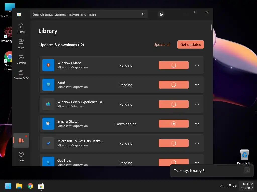Click pending update button for Windows Maps
Viewport: 257px width, 192px height.
[x=174, y=65]
